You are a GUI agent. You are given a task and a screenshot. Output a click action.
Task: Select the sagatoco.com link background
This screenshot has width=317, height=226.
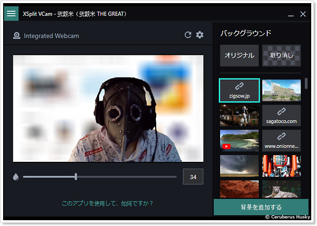pos(281,115)
